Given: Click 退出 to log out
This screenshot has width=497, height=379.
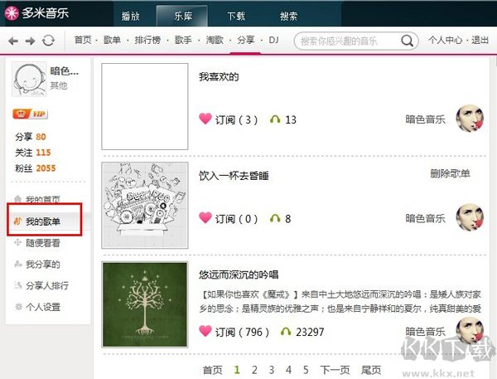Looking at the screenshot, I should [480, 40].
